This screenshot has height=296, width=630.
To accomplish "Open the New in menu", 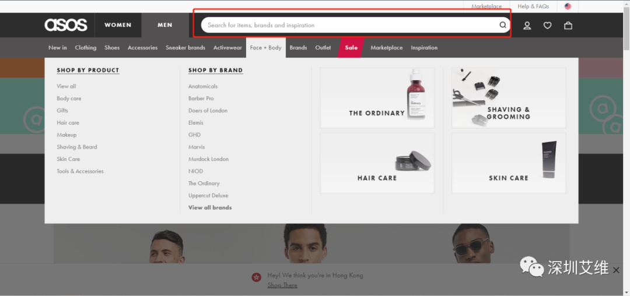I will tap(57, 47).
